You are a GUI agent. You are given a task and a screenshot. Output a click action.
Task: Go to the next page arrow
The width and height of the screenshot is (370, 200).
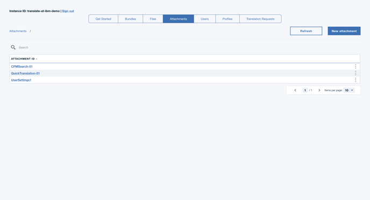click(319, 90)
